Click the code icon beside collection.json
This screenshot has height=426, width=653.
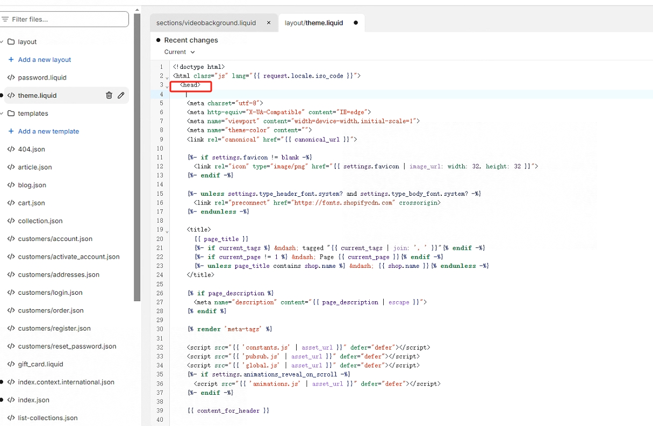click(x=11, y=221)
